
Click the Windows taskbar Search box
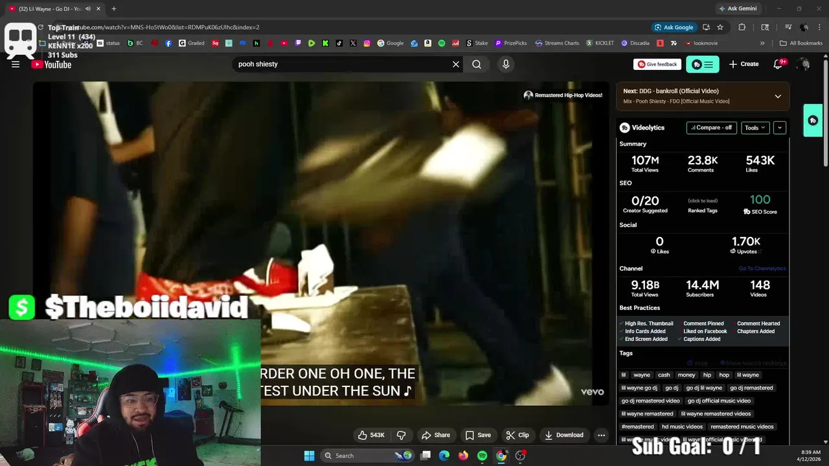(367, 456)
